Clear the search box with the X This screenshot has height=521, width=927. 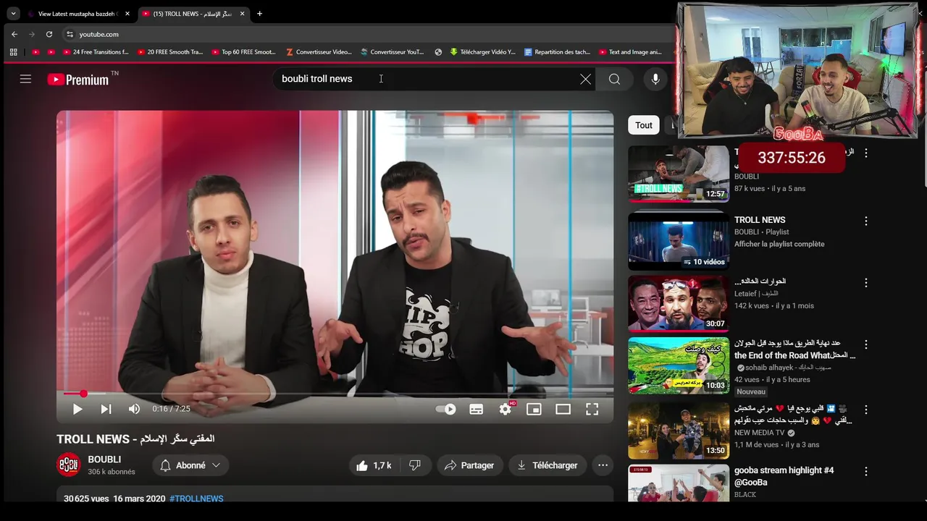point(585,79)
